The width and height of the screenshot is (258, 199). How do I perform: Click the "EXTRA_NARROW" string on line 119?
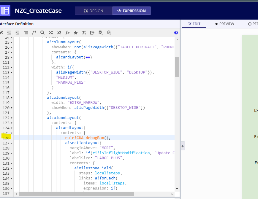83,103
